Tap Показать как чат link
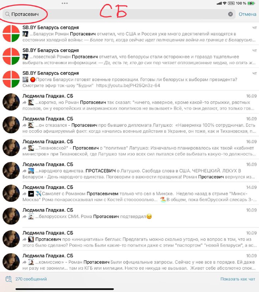 click(237, 279)
